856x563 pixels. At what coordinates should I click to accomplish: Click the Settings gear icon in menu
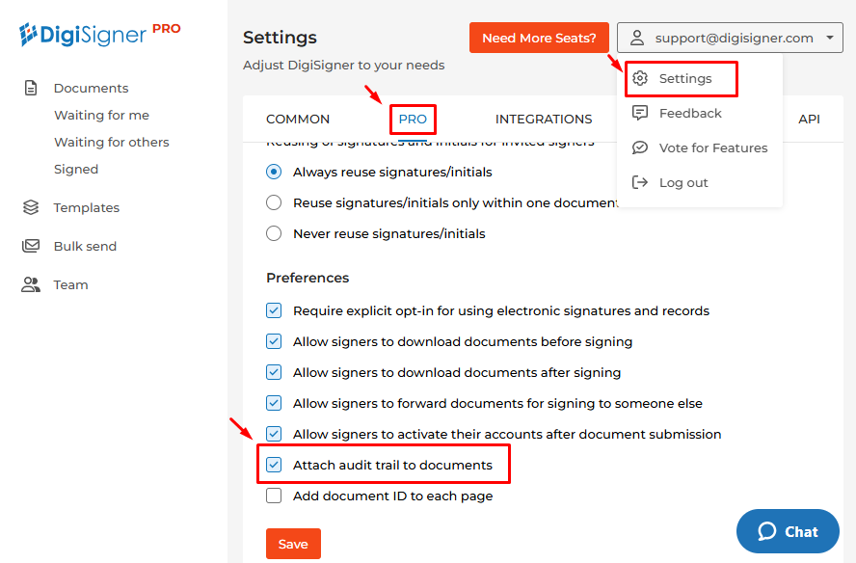[x=640, y=78]
